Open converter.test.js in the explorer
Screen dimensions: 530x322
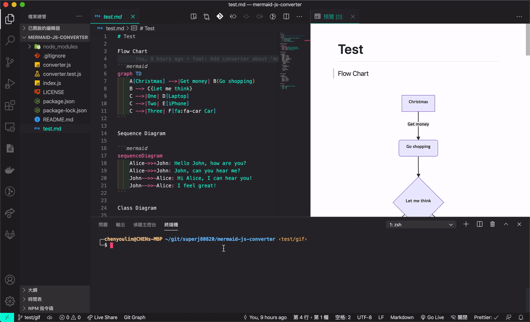tap(62, 74)
